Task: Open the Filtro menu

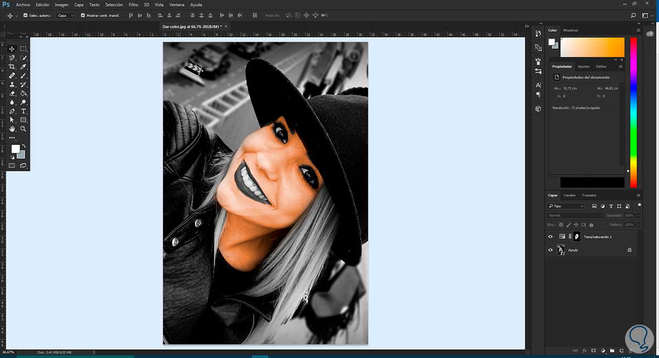Action: [133, 4]
